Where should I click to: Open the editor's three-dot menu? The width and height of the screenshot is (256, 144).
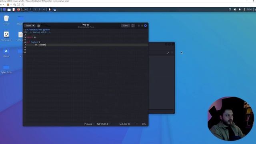(x=133, y=26)
